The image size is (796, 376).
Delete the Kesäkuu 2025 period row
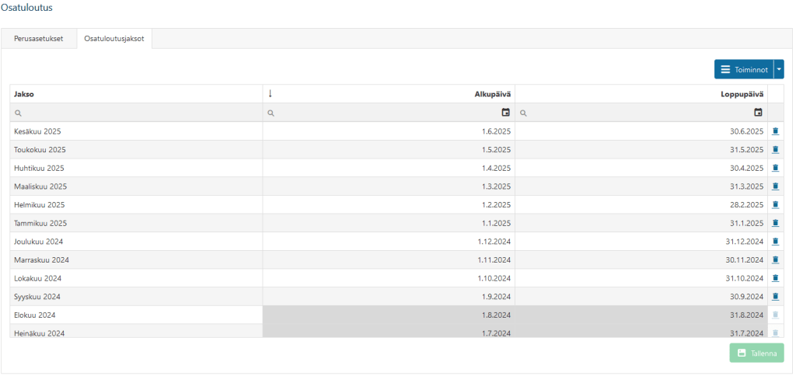click(x=775, y=131)
